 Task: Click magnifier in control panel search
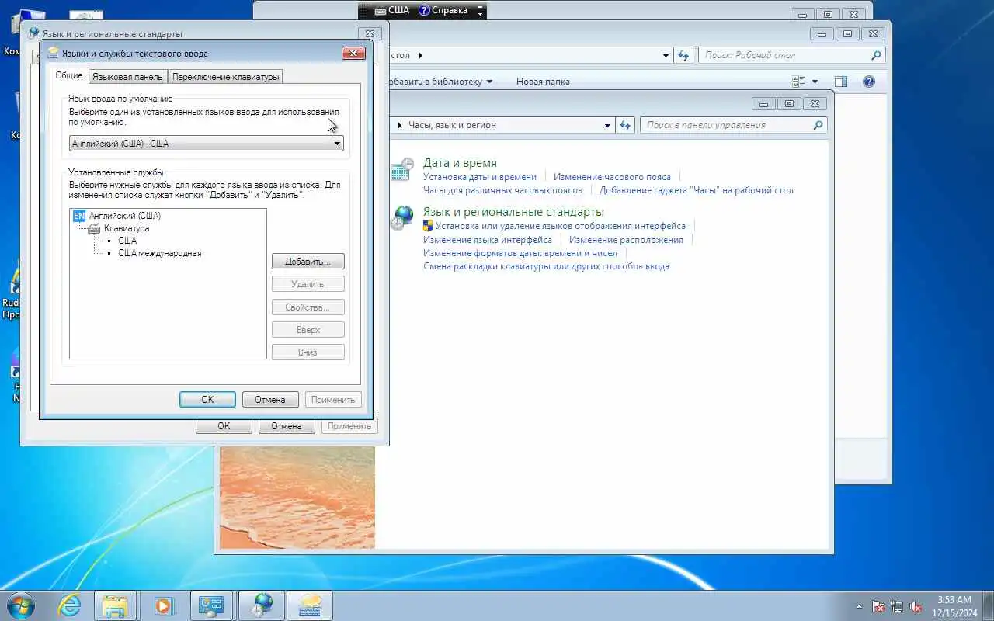tap(818, 125)
